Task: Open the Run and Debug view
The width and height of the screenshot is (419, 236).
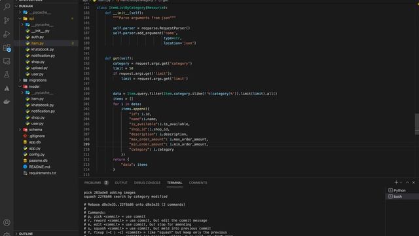Action: point(7,34)
